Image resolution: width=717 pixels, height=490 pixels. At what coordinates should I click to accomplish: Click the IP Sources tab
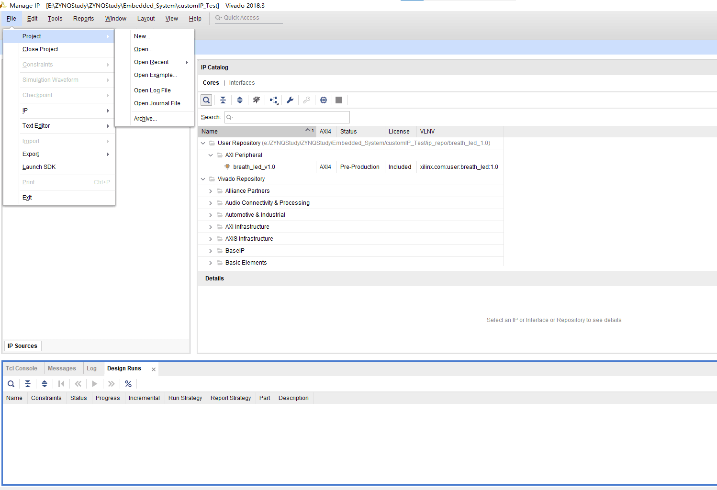click(x=22, y=346)
